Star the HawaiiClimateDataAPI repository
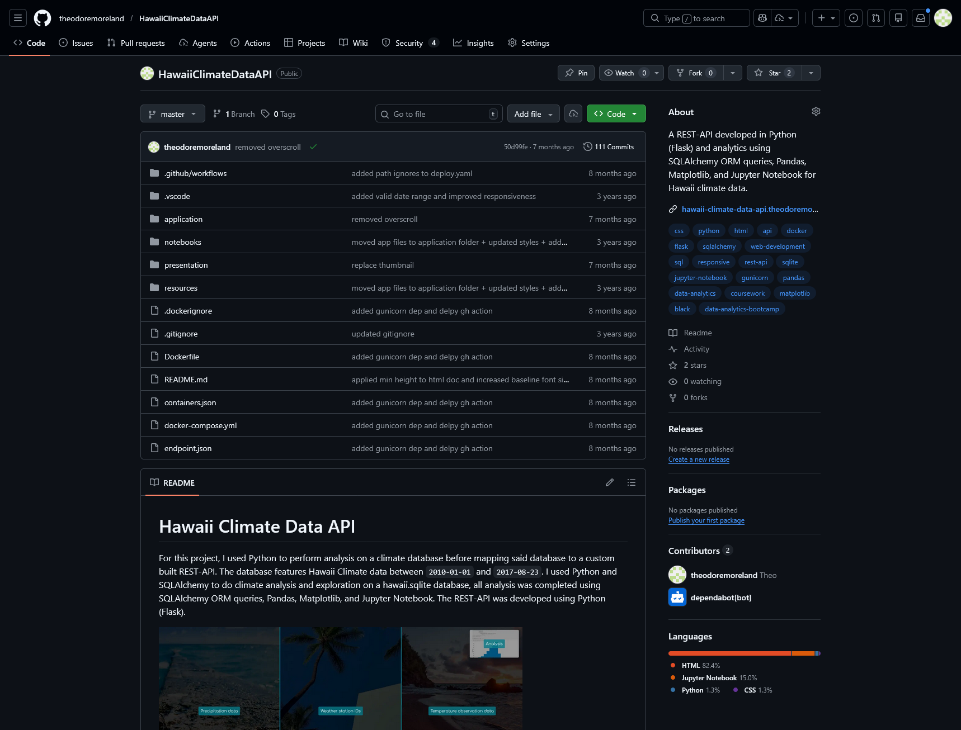The height and width of the screenshot is (730, 961). click(x=772, y=73)
